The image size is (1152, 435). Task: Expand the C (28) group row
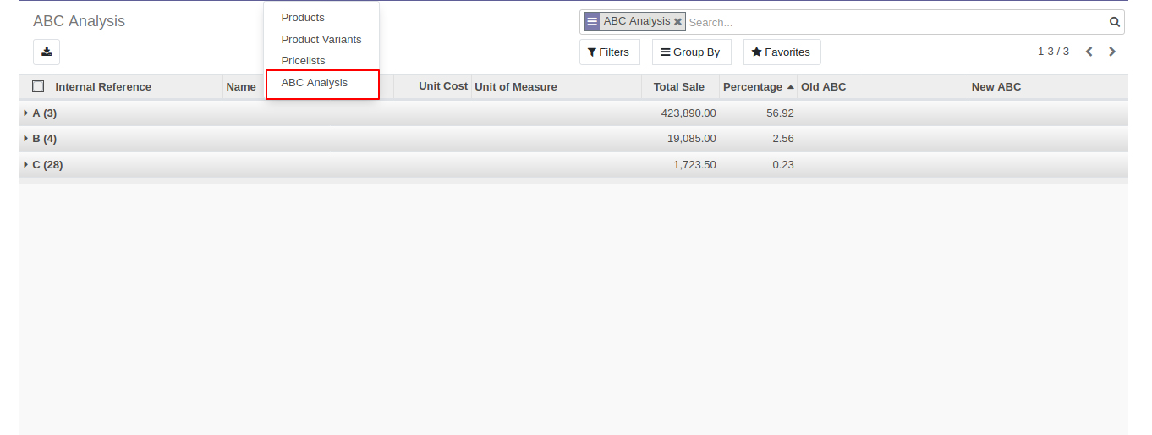tap(47, 164)
